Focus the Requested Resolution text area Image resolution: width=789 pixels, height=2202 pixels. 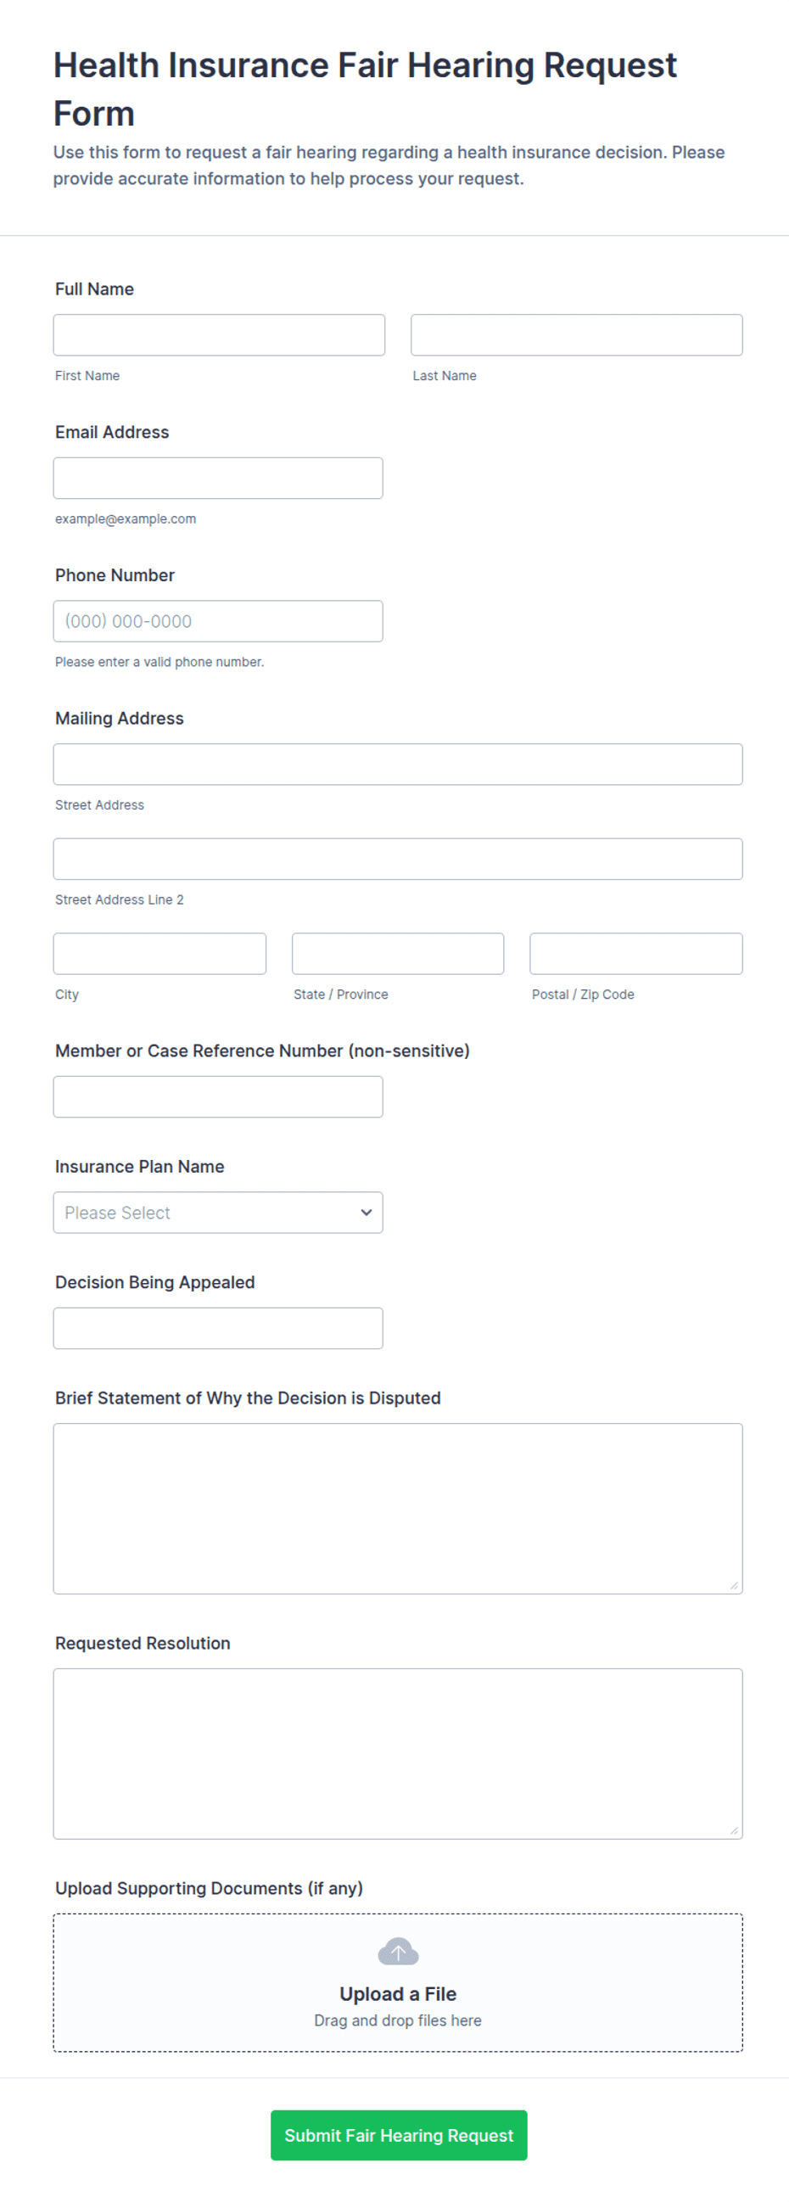click(398, 1753)
